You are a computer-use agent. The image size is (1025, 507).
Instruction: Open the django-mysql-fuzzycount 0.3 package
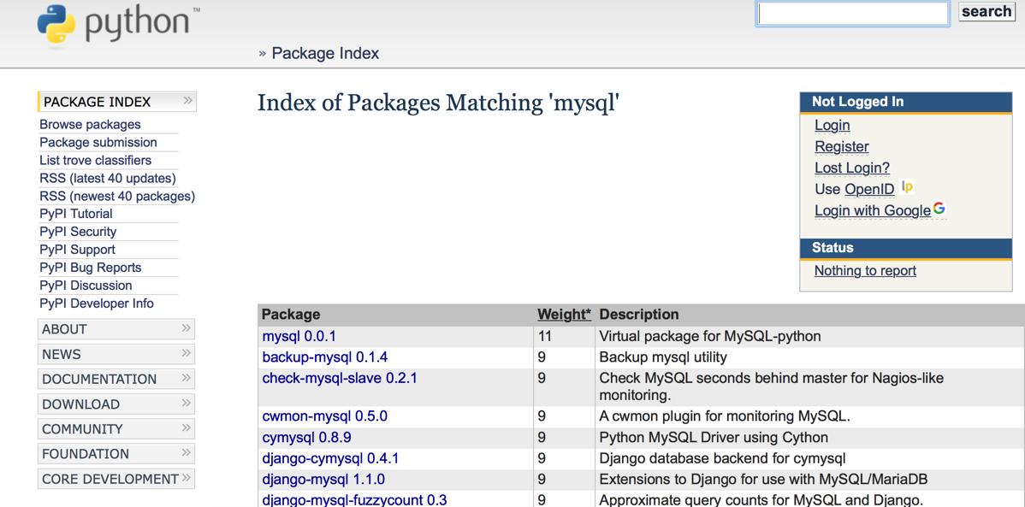(355, 500)
